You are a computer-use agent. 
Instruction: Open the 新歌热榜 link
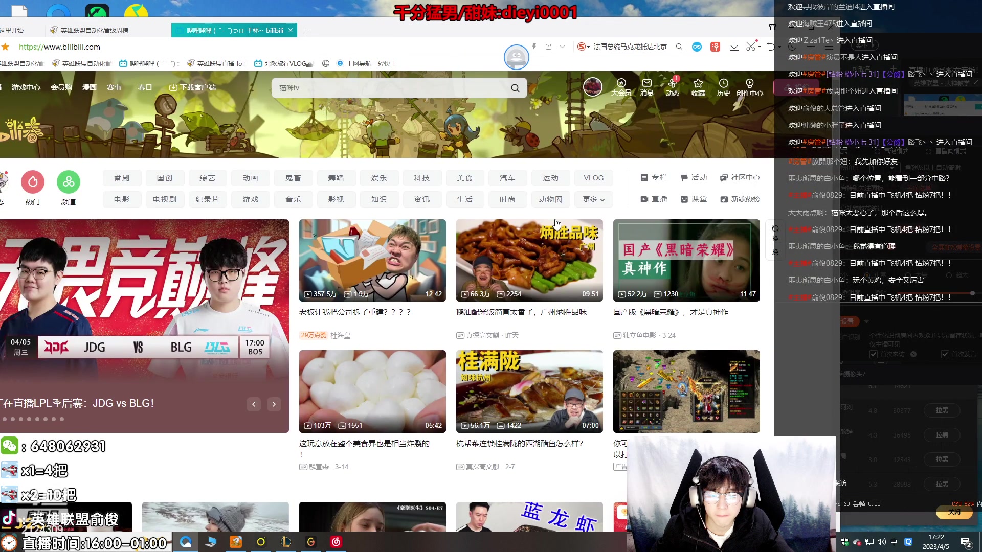(740, 199)
